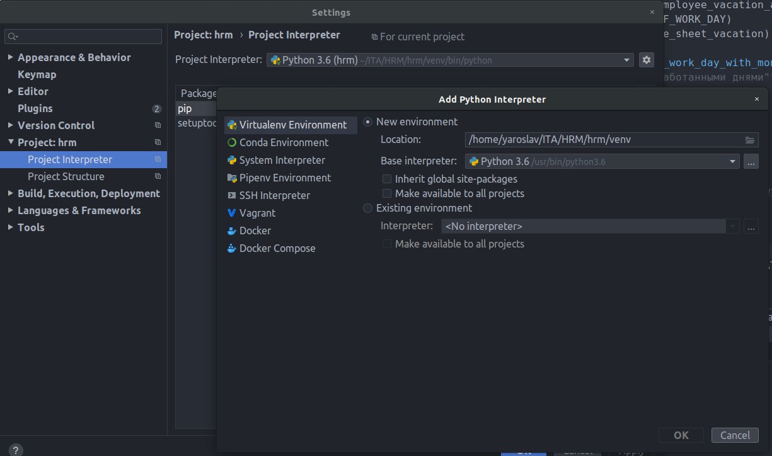This screenshot has width=772, height=456.
Task: Select Project Structure in settings tree
Action: click(x=66, y=176)
